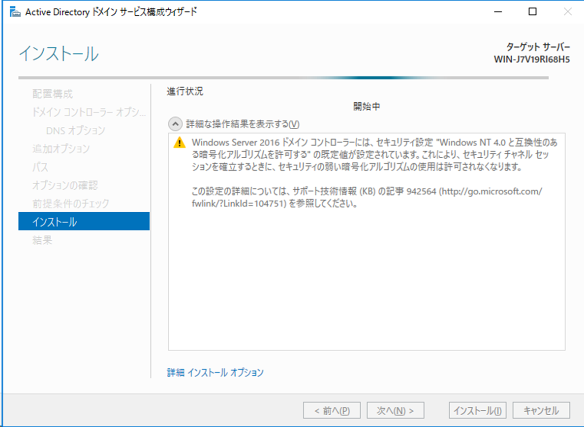
Task: Click the キャンセル button
Action: 541,410
